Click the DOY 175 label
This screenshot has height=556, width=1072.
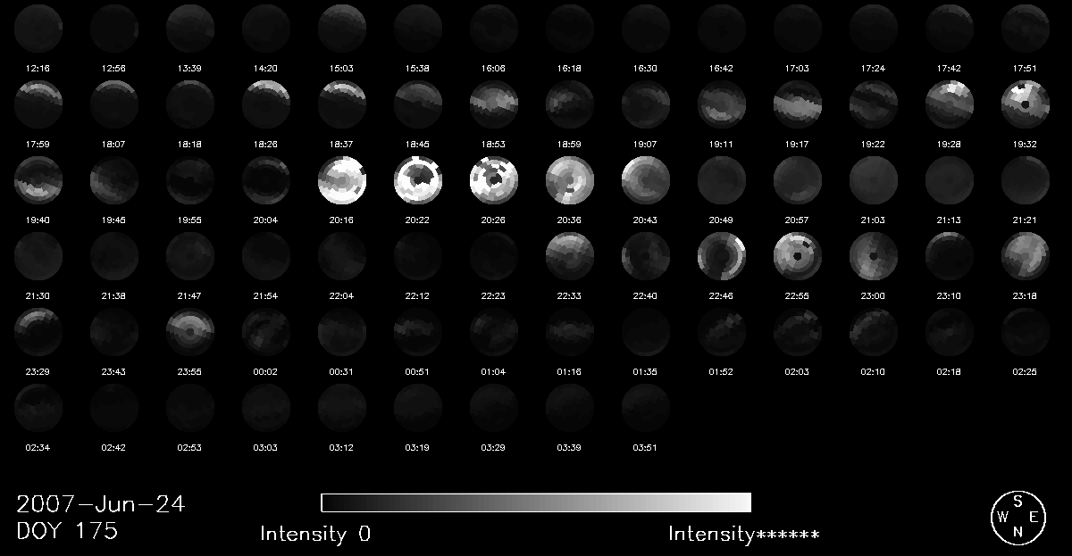[x=67, y=532]
